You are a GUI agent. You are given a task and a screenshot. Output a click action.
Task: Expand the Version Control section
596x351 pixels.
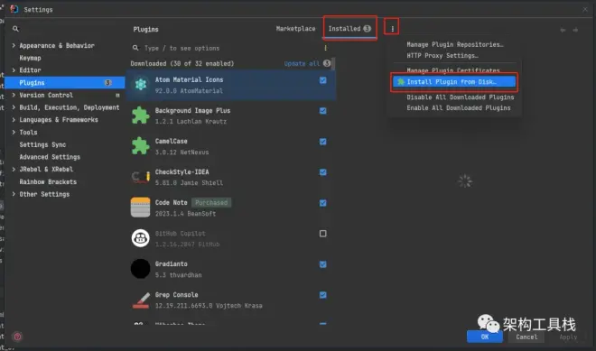click(x=14, y=95)
